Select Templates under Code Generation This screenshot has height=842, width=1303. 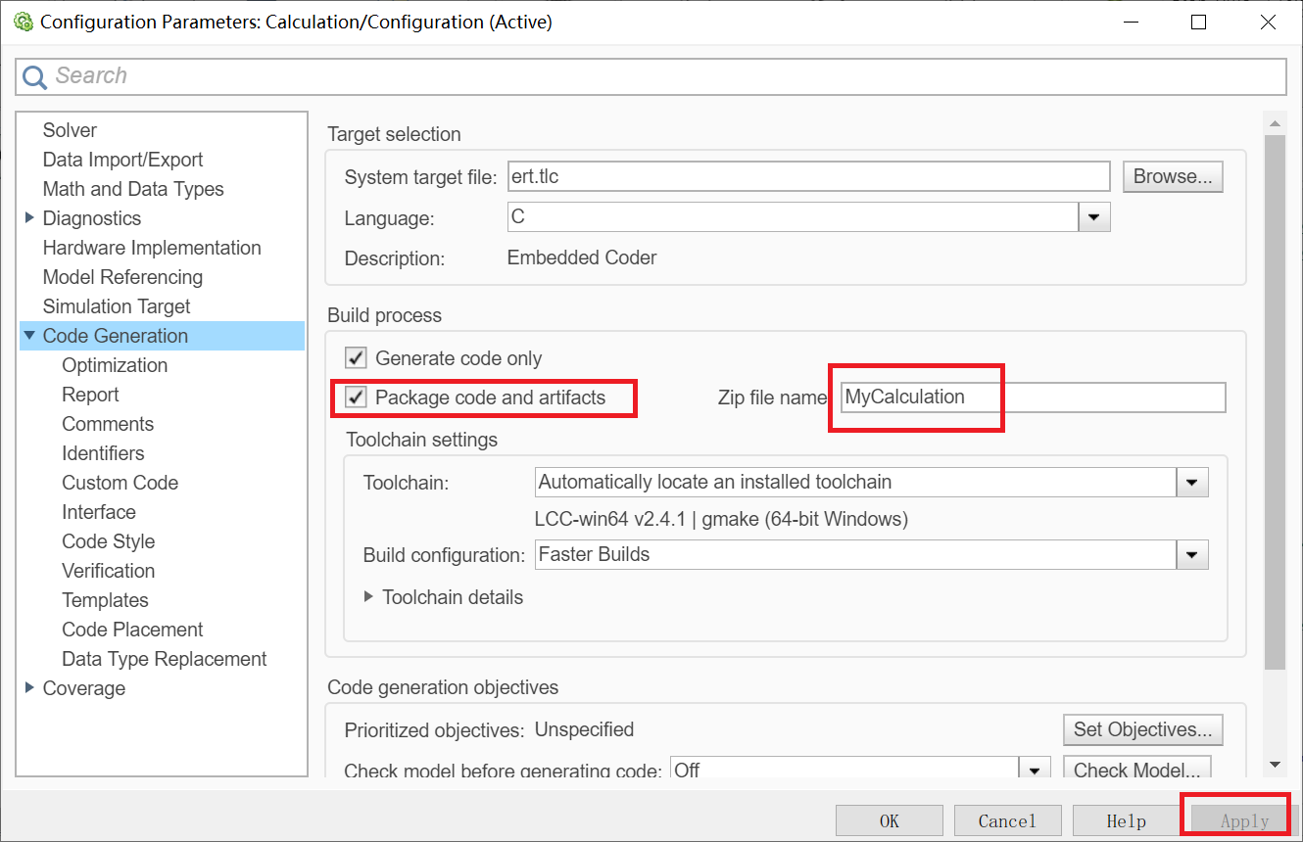pyautogui.click(x=105, y=600)
